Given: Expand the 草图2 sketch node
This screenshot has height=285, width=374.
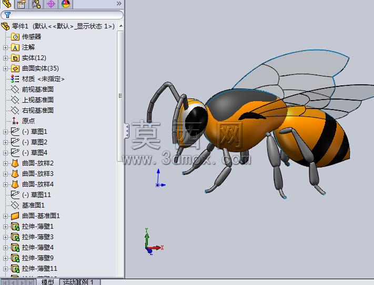Looking at the screenshot, I should [x=5, y=142].
